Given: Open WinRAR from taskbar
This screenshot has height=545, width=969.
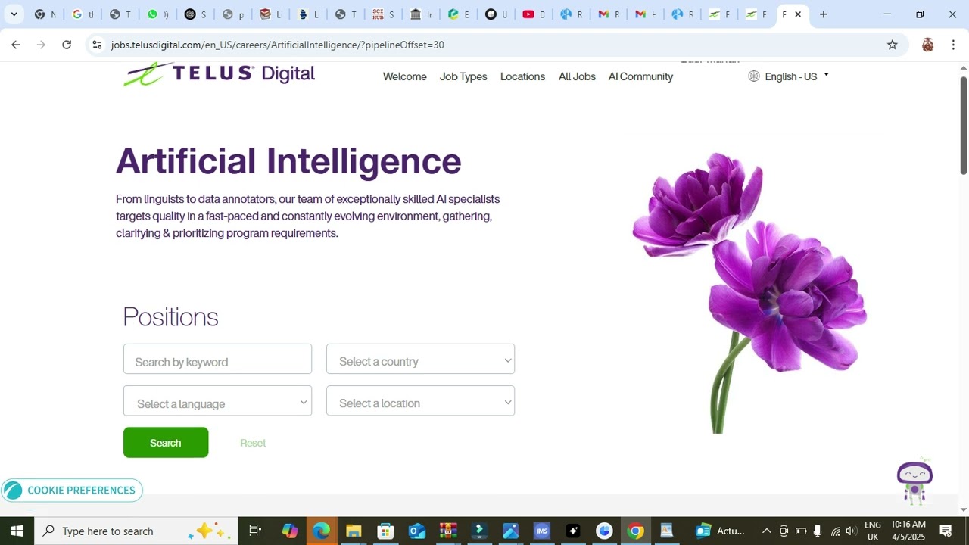Looking at the screenshot, I should (448, 531).
